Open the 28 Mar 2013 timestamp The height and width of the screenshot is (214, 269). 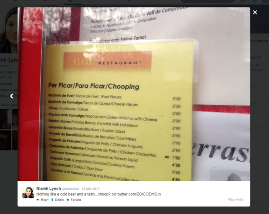90,189
